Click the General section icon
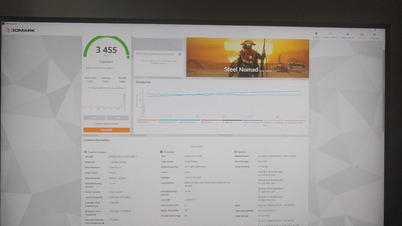The image size is (402, 226). click(x=235, y=152)
